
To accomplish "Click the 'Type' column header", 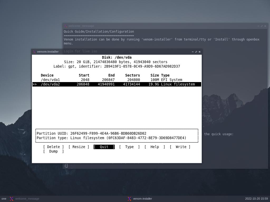I will 165,75.
